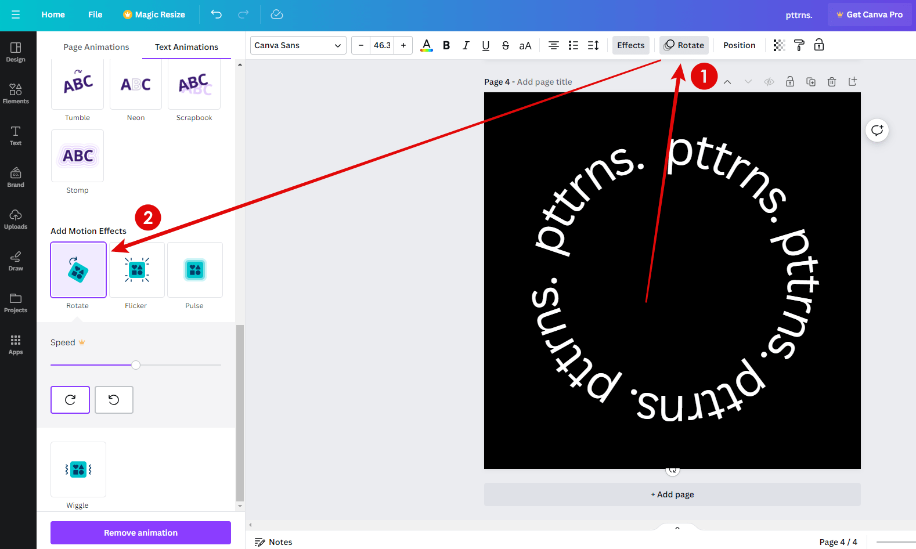Click the copy style paint roller
This screenshot has height=549, width=916.
(799, 45)
